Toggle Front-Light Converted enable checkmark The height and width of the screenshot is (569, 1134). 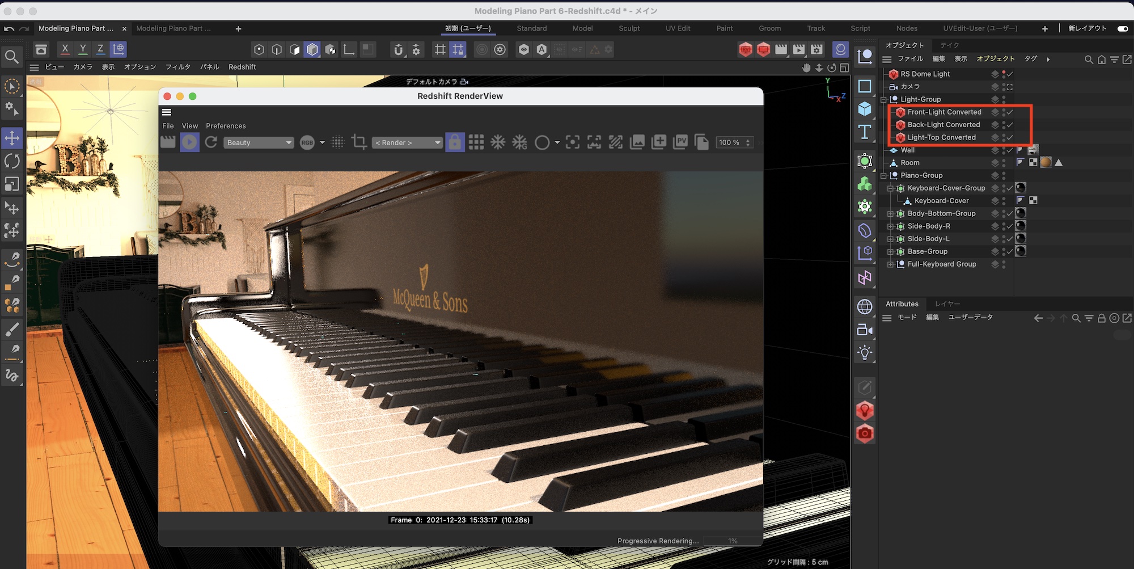click(1010, 112)
